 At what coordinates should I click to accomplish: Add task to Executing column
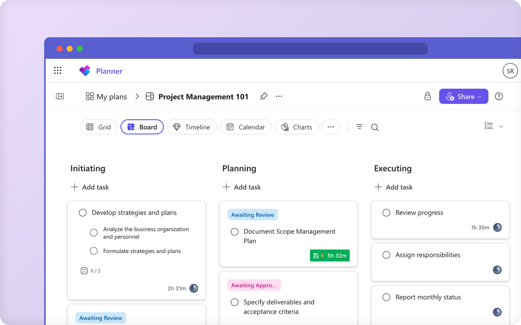click(393, 187)
